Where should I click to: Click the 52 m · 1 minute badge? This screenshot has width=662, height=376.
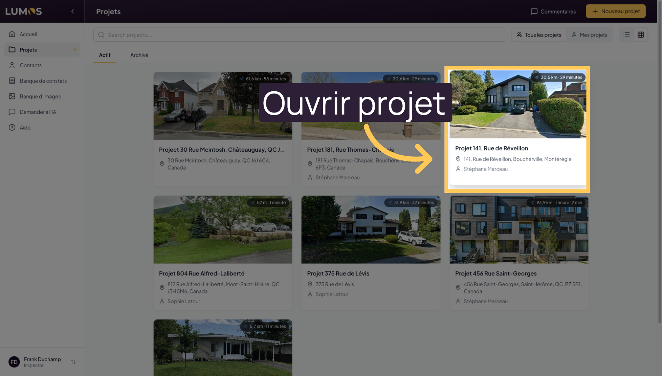[268, 203]
